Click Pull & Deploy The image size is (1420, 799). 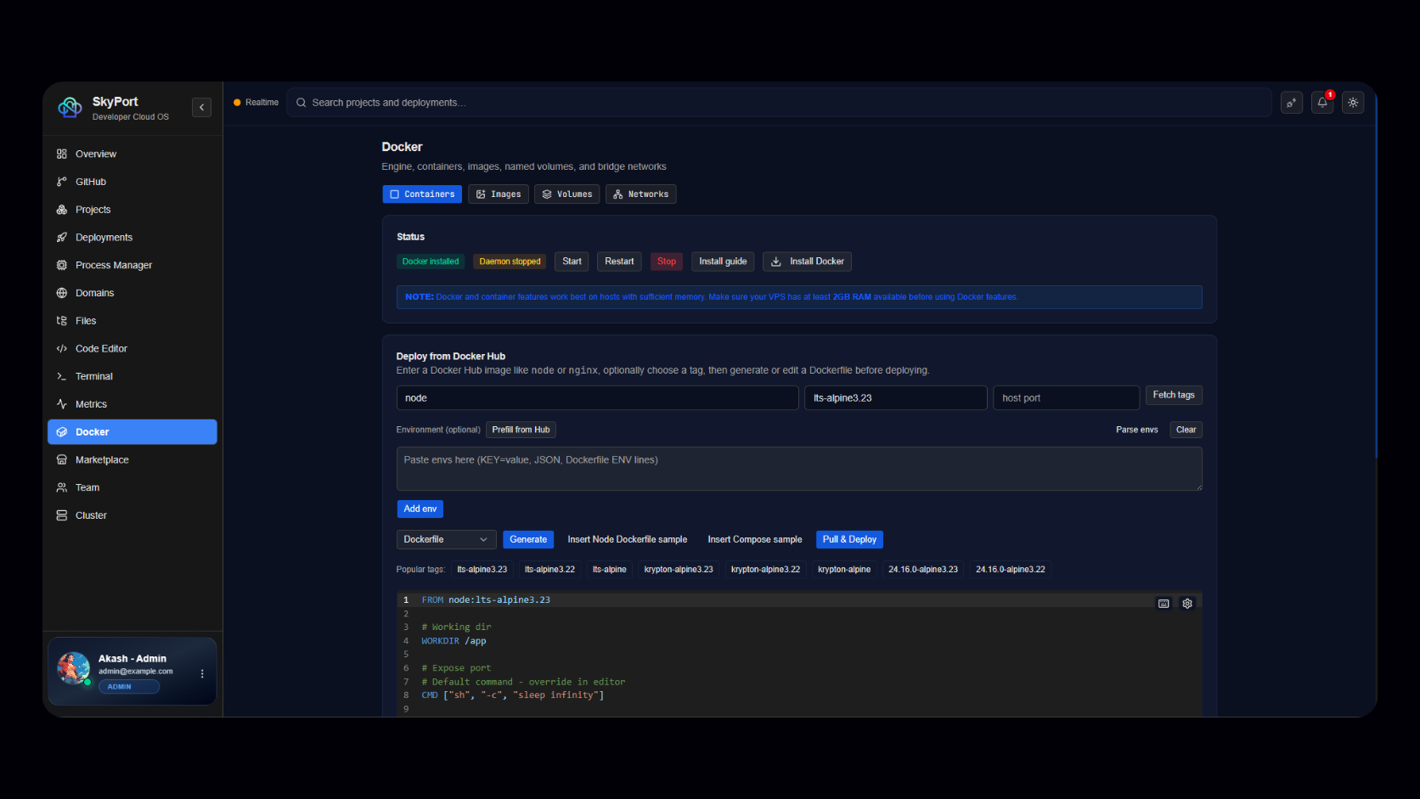point(849,540)
